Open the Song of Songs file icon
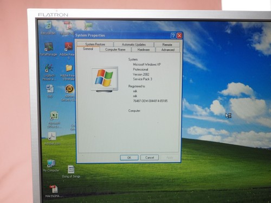271x203 pixels. point(71,172)
